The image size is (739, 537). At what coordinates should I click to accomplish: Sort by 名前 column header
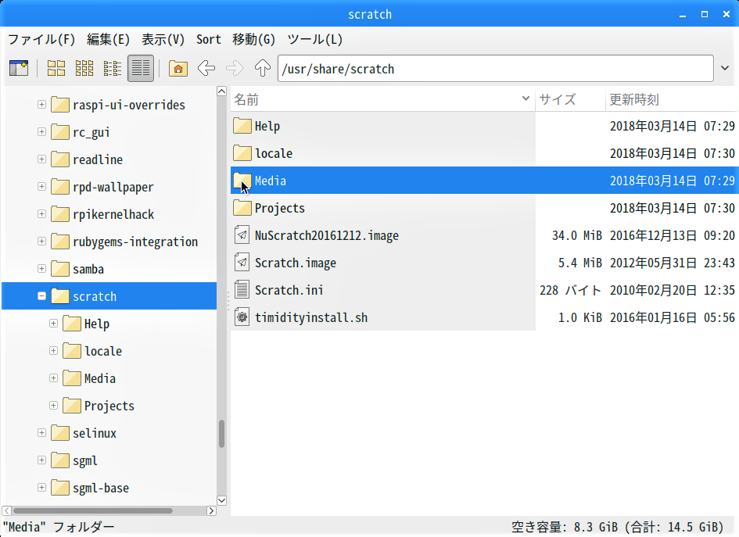tap(382, 99)
